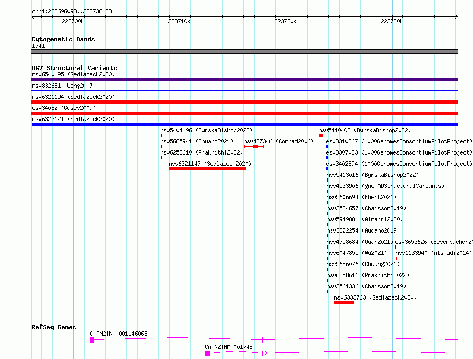Click the nsv5606694 (Ebert2021) label
This screenshot has width=473, height=359.
[x=361, y=197]
